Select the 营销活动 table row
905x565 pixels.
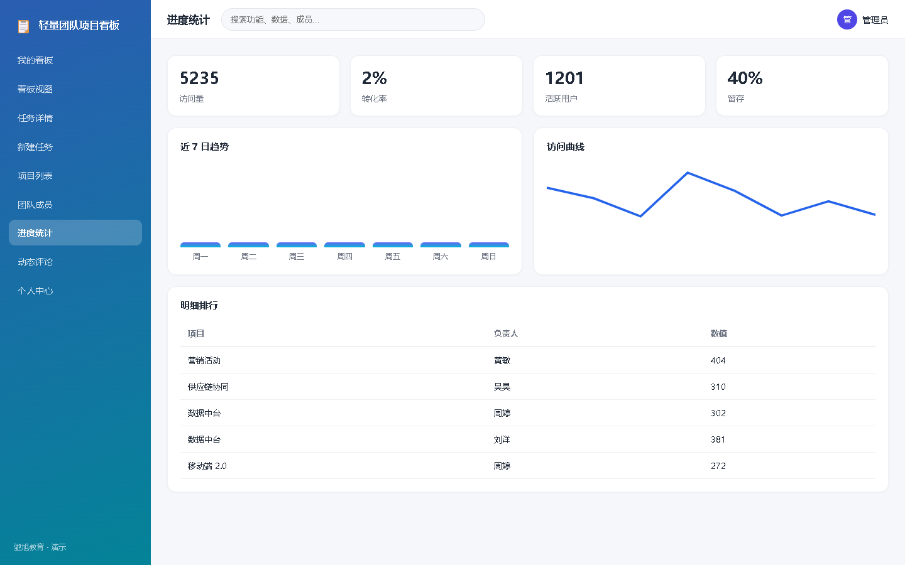(528, 360)
